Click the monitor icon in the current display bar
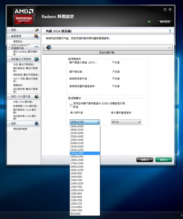The height and width of the screenshot is (219, 183). (x=49, y=48)
